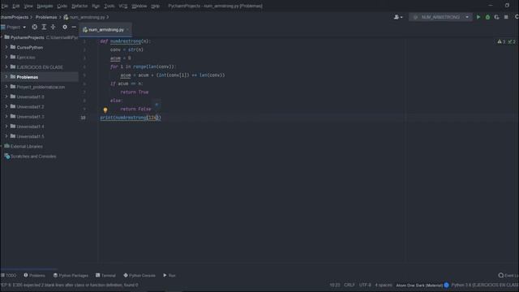Open the Problems tool window
Image resolution: width=519 pixels, height=292 pixels.
coord(34,275)
